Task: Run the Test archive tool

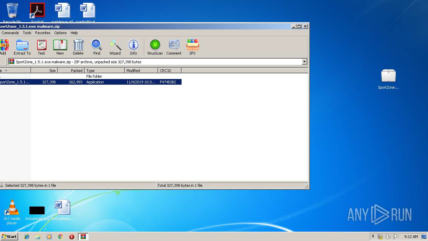Action: (41, 47)
